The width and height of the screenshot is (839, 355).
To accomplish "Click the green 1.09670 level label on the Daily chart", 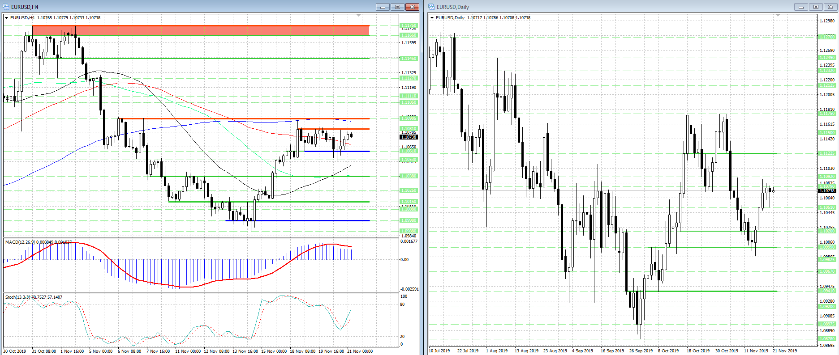I will [827, 271].
